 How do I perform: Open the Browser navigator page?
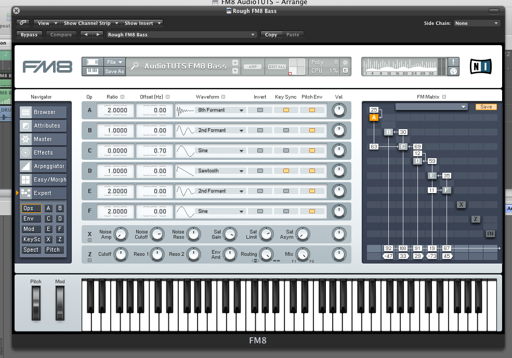(x=43, y=112)
